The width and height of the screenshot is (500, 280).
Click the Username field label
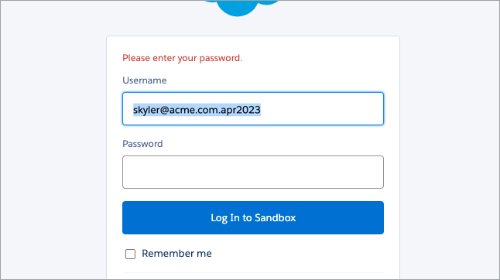coord(145,80)
